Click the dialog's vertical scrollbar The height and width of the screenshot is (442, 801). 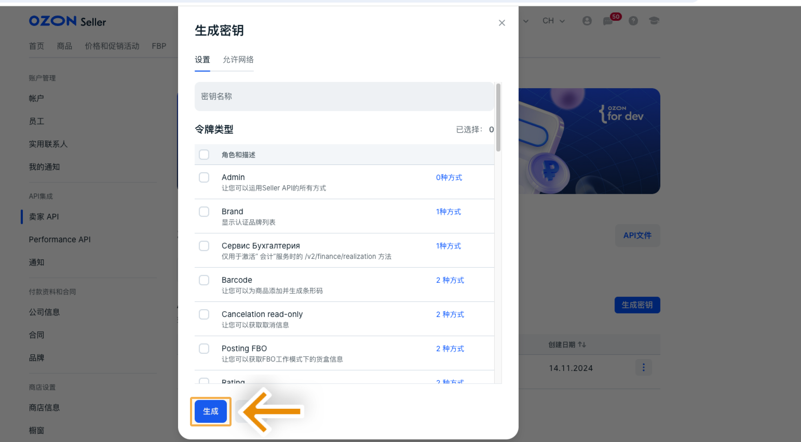coord(498,117)
